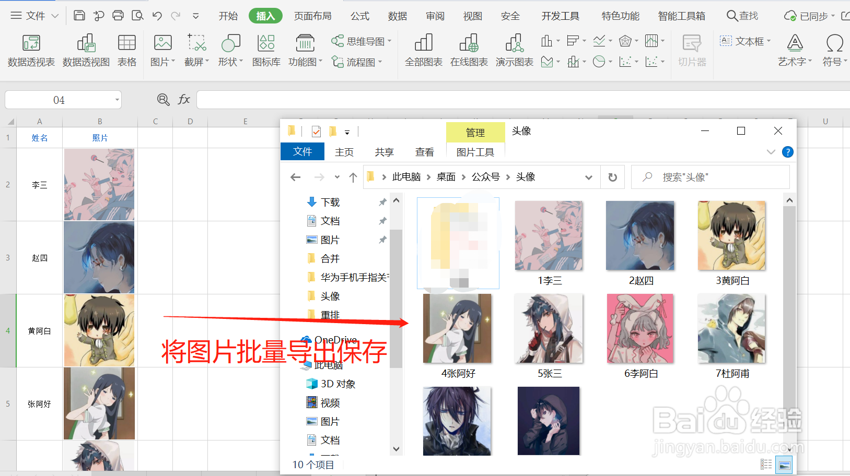Switch to the 数据 ribbon tab
The image size is (850, 476).
[x=398, y=16]
